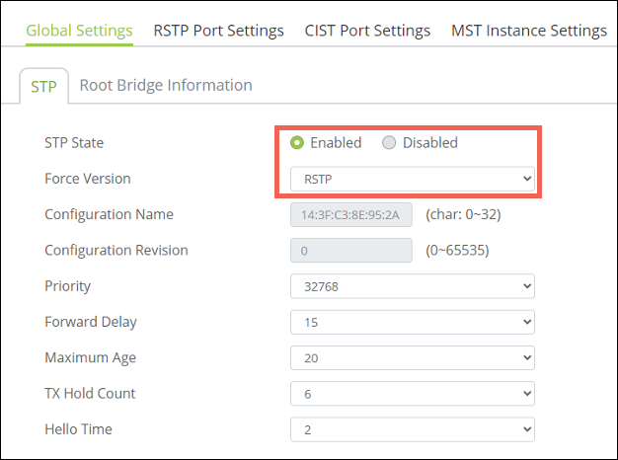This screenshot has height=460, width=618.
Task: Click the (char: 0~32) hint text
Action: click(x=468, y=214)
